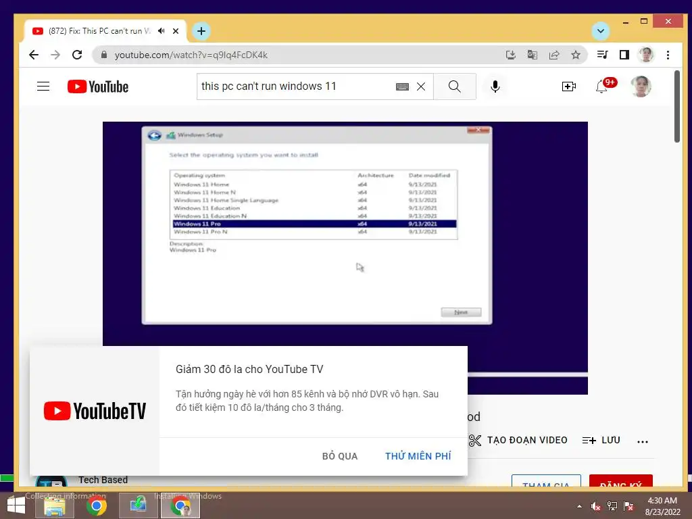The width and height of the screenshot is (692, 519).
Task: Click TẠO ĐOẠN VIDEO clip button
Action: (x=518, y=440)
